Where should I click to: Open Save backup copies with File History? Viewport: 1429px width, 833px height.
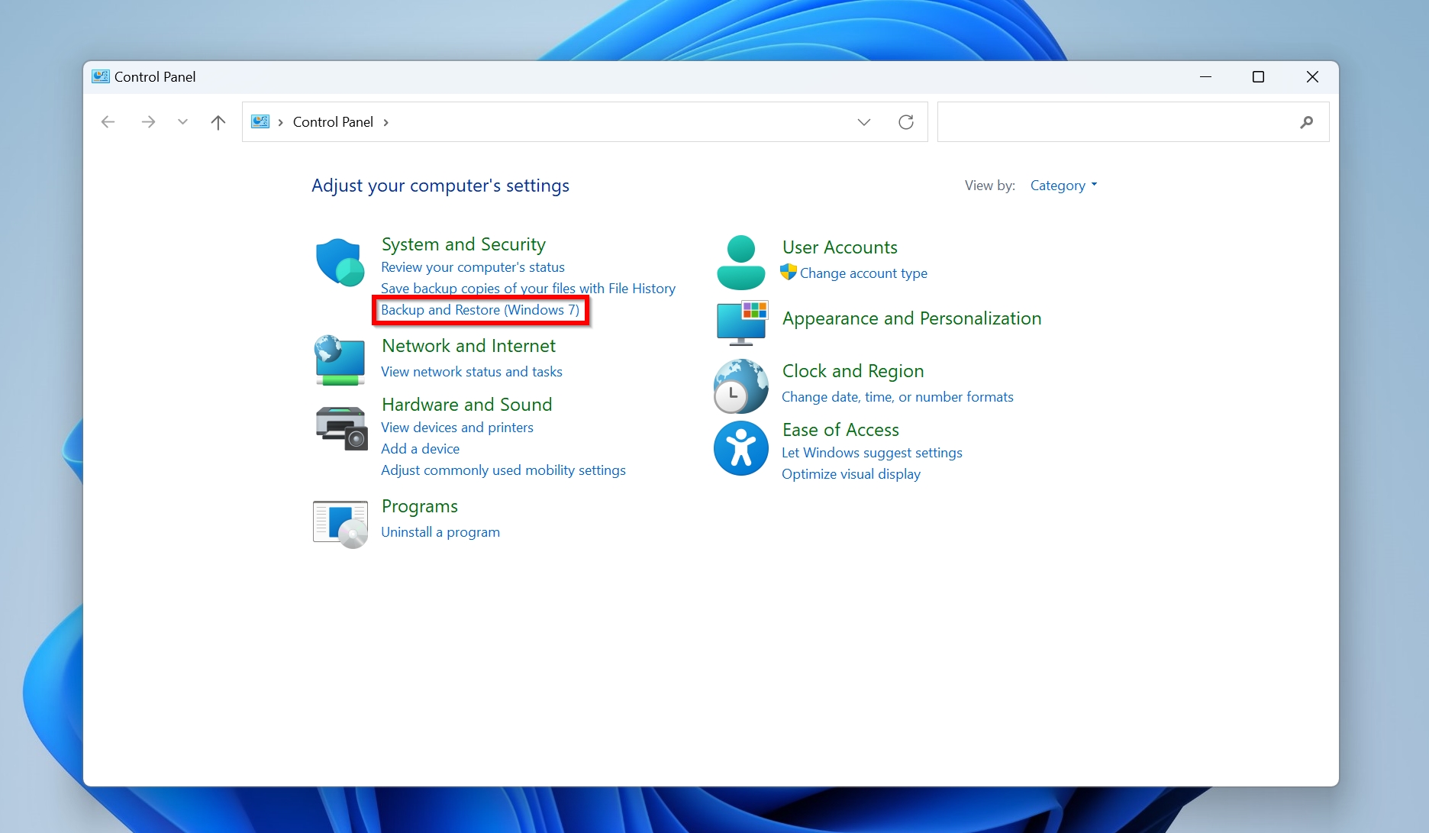pyautogui.click(x=528, y=288)
